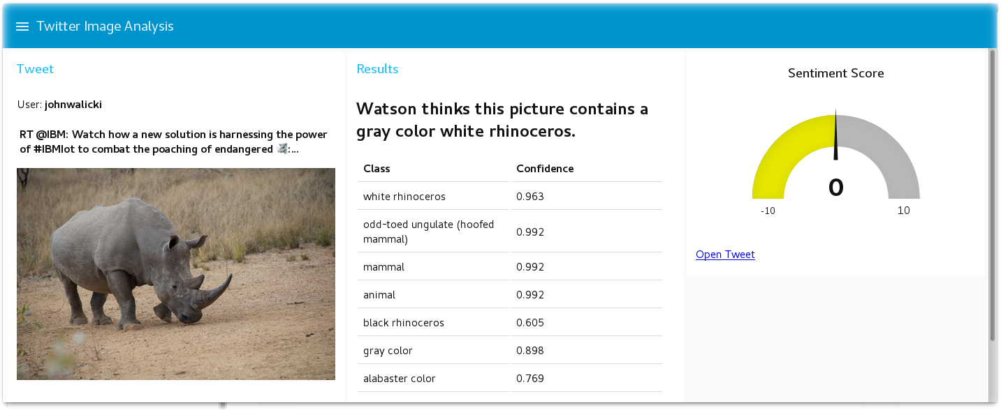1001x410 pixels.
Task: Click the Results panel heading
Action: [x=377, y=69]
